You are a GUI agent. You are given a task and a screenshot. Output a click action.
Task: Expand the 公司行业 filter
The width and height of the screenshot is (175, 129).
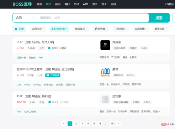click(38, 29)
